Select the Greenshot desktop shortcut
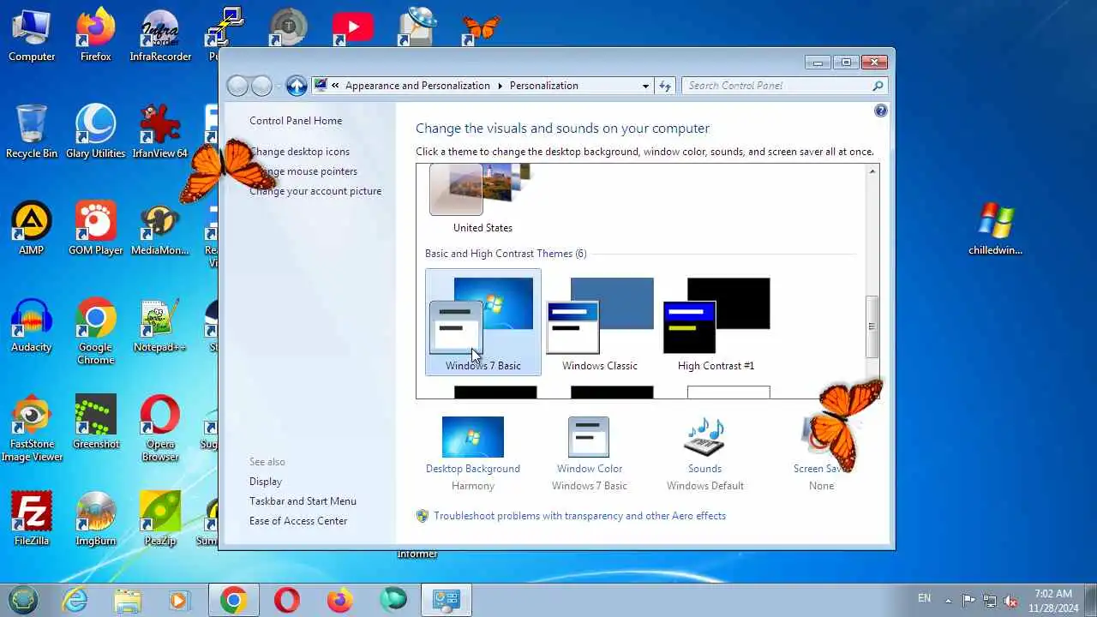This screenshot has height=617, width=1097. (x=96, y=423)
